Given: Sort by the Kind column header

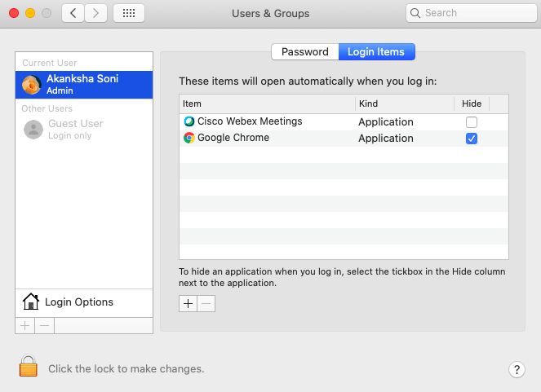Looking at the screenshot, I should pos(404,104).
